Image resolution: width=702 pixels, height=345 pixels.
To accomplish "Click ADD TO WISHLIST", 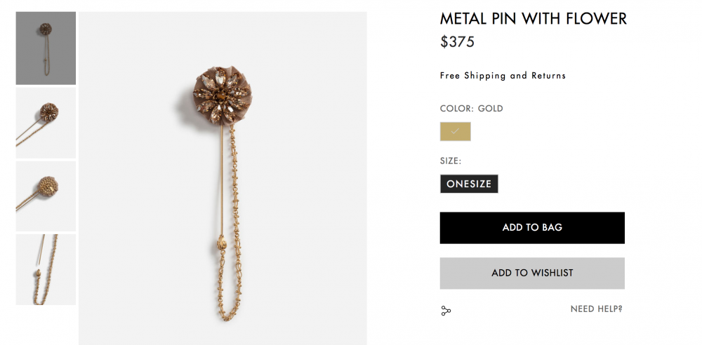I will pyautogui.click(x=532, y=273).
